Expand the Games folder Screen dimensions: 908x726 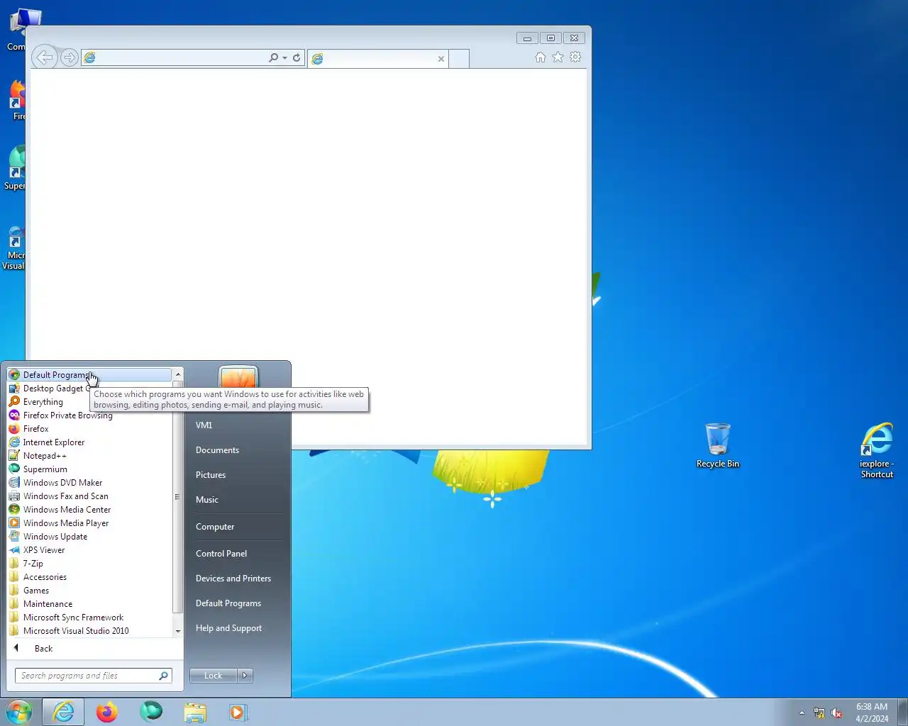click(89, 591)
